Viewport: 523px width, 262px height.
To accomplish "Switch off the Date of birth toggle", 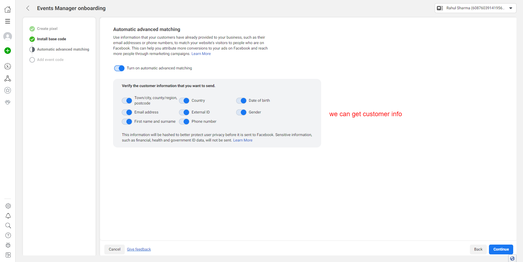I will (241, 101).
